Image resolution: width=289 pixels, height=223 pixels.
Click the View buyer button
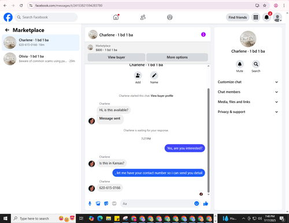point(116,57)
